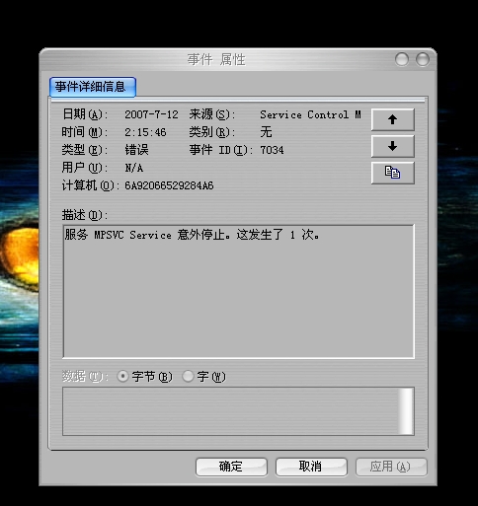
Task: Click the left round title bar button
Action: point(402,59)
